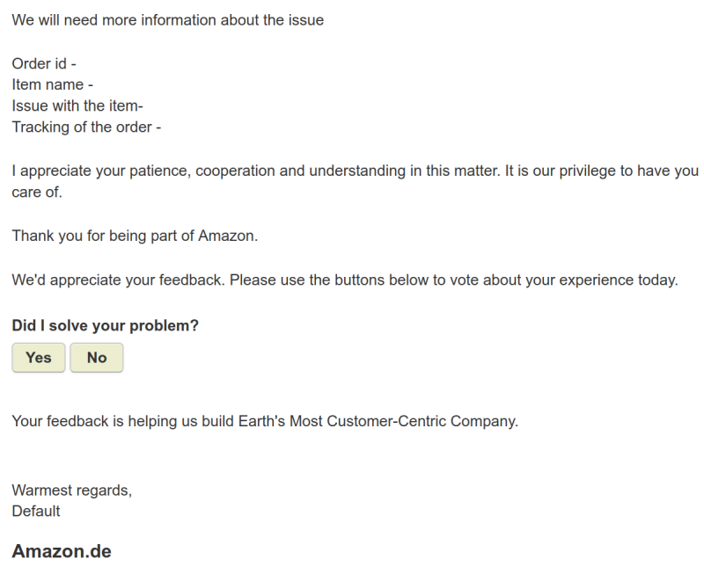Click "Thank you for being part of Amazon."

point(134,236)
